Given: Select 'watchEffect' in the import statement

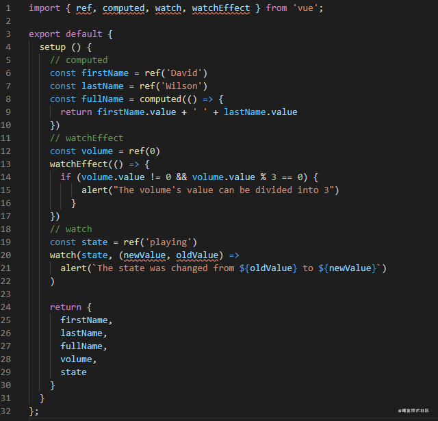Looking at the screenshot, I should pos(221,8).
